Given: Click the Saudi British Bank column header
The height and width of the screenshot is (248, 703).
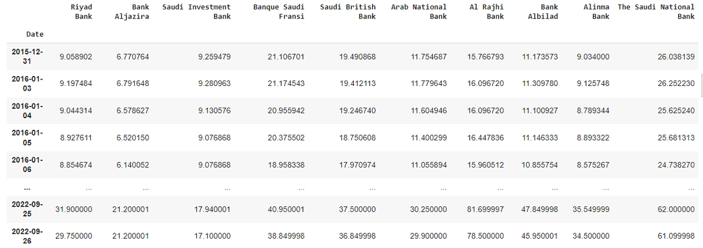Looking at the screenshot, I should 348,12.
